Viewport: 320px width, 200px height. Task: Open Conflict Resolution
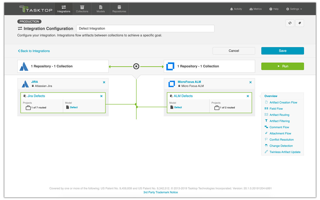click(x=281, y=140)
